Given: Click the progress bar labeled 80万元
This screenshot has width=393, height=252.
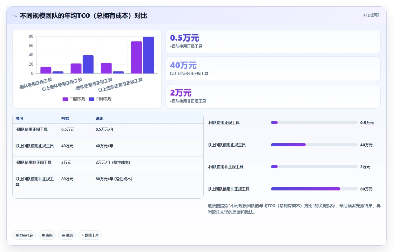Looking at the screenshot, I should pyautogui.click(x=314, y=189).
